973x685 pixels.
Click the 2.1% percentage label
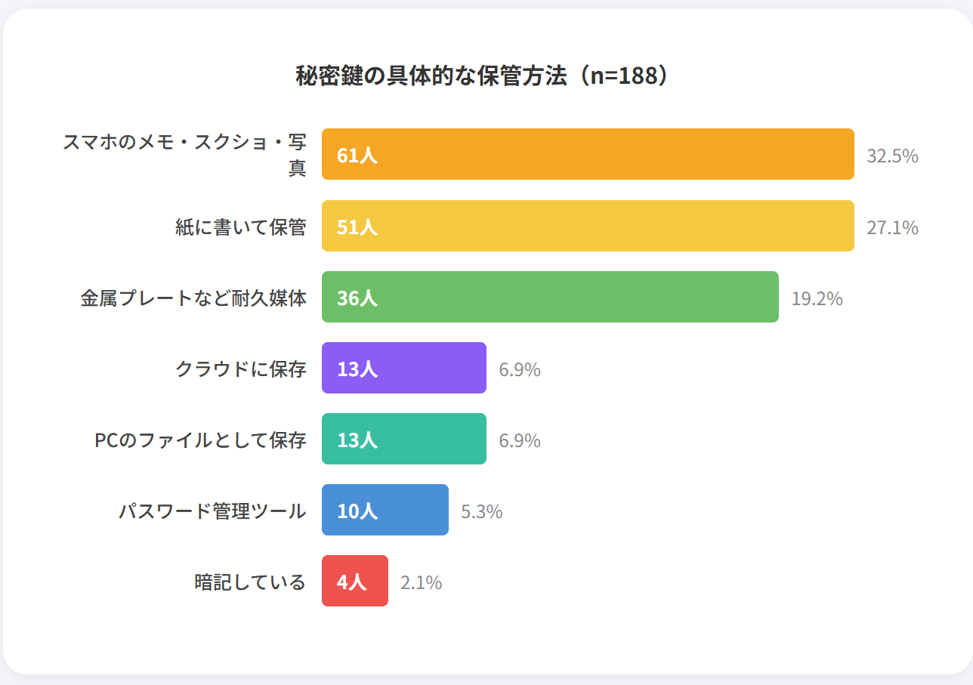point(421,582)
